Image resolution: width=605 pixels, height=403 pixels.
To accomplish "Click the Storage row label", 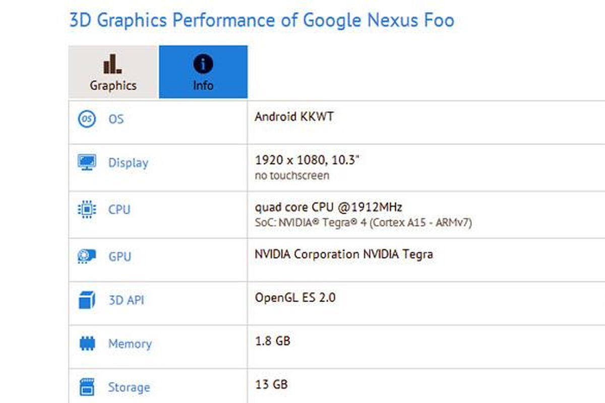I will 129,387.
